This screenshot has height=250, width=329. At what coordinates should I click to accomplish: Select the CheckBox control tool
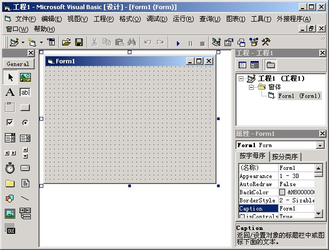click(10, 122)
